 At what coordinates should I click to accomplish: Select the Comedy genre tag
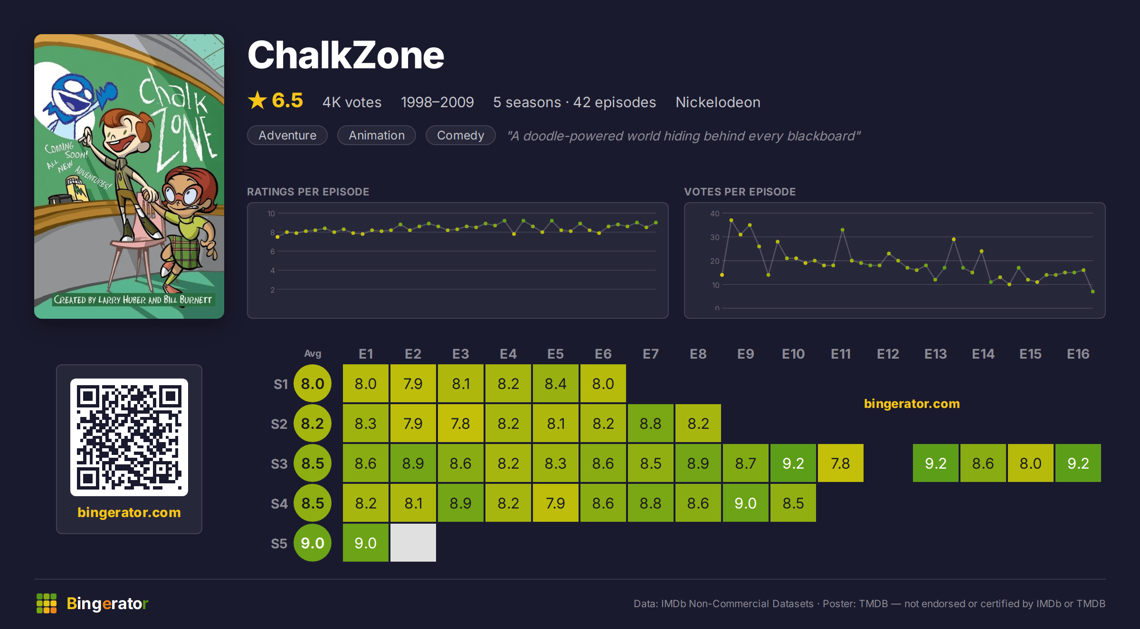(x=460, y=135)
